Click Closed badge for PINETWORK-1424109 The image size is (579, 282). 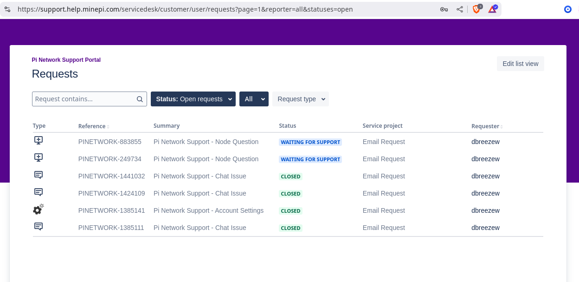(x=291, y=194)
